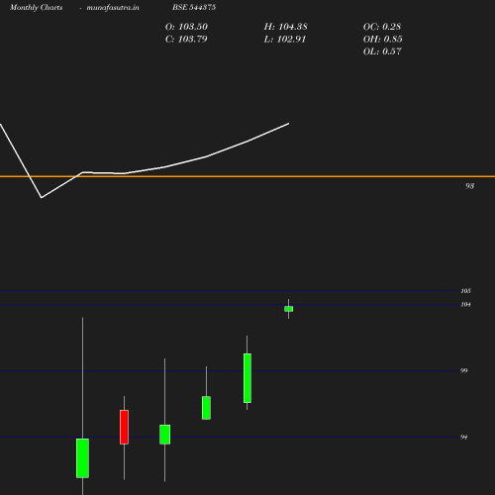Viewport: 495px width, 495px height.
Task: Click the first wide green candle below 94
Action: pos(82,458)
